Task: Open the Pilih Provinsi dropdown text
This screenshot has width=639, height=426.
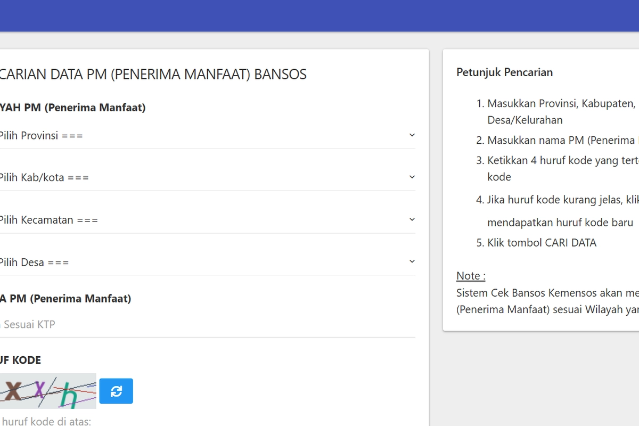Action: click(x=42, y=136)
